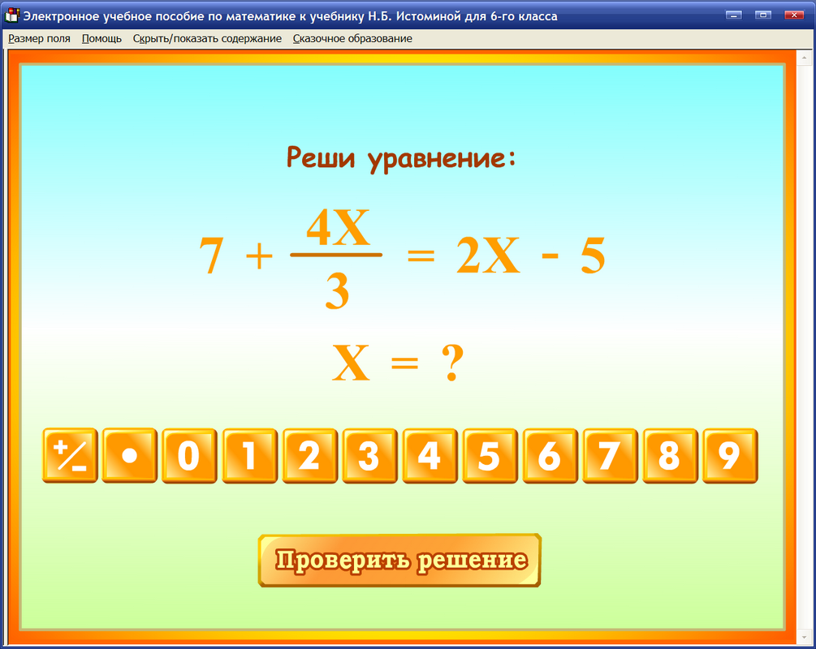Open the Помощь menu
The width and height of the screenshot is (816, 649).
tap(100, 38)
